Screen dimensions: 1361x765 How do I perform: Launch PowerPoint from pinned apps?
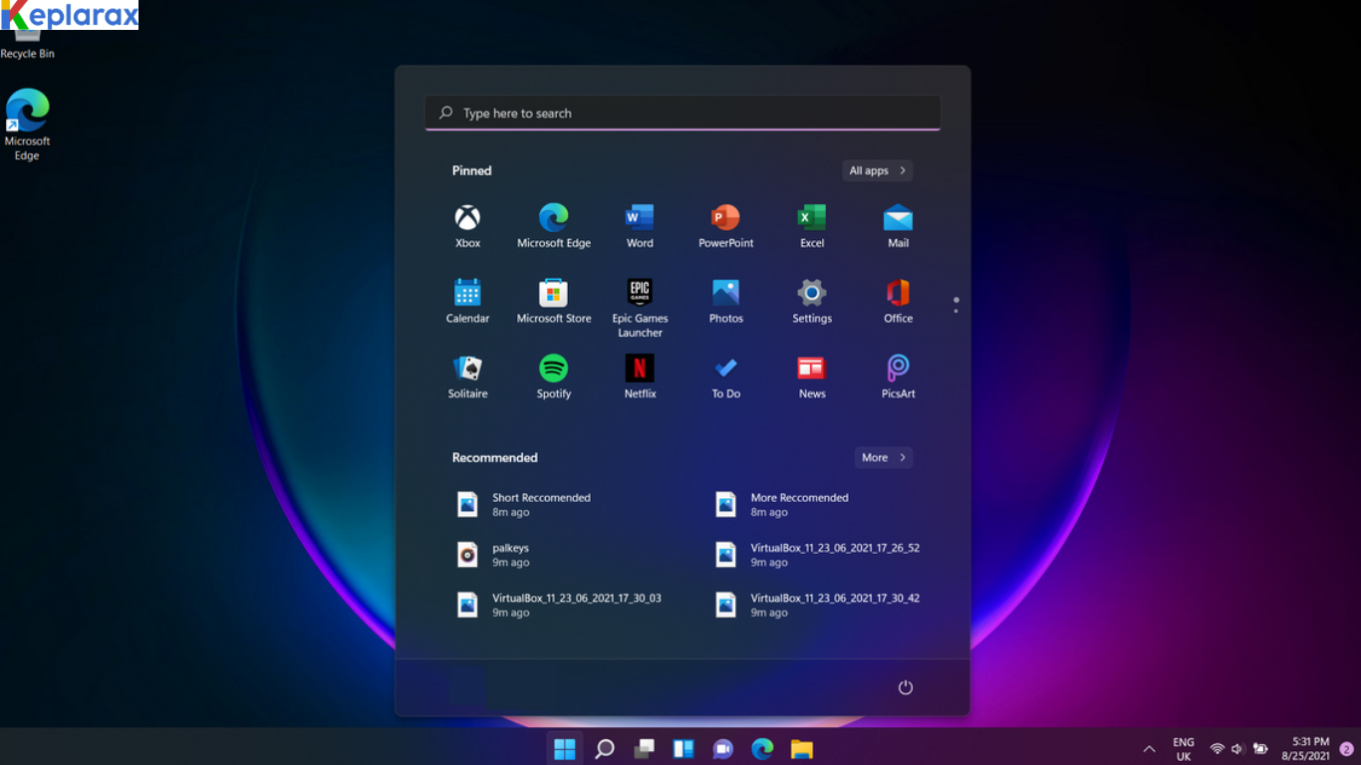(x=725, y=226)
